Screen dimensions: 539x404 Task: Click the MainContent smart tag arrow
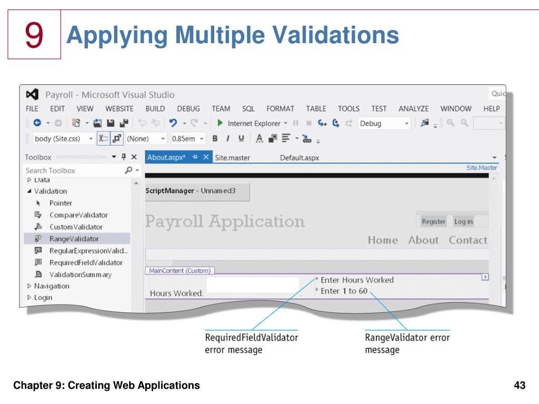485,277
